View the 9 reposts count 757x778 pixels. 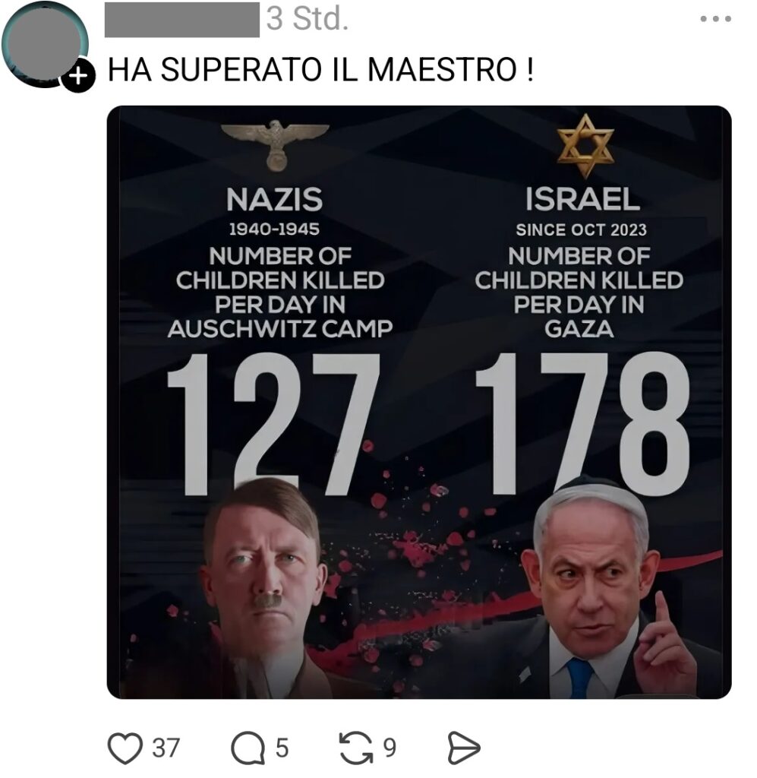[x=390, y=748]
